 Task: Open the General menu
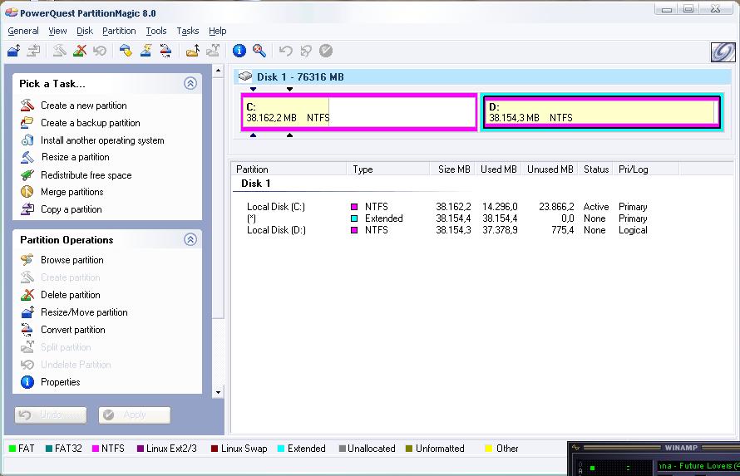pos(23,31)
